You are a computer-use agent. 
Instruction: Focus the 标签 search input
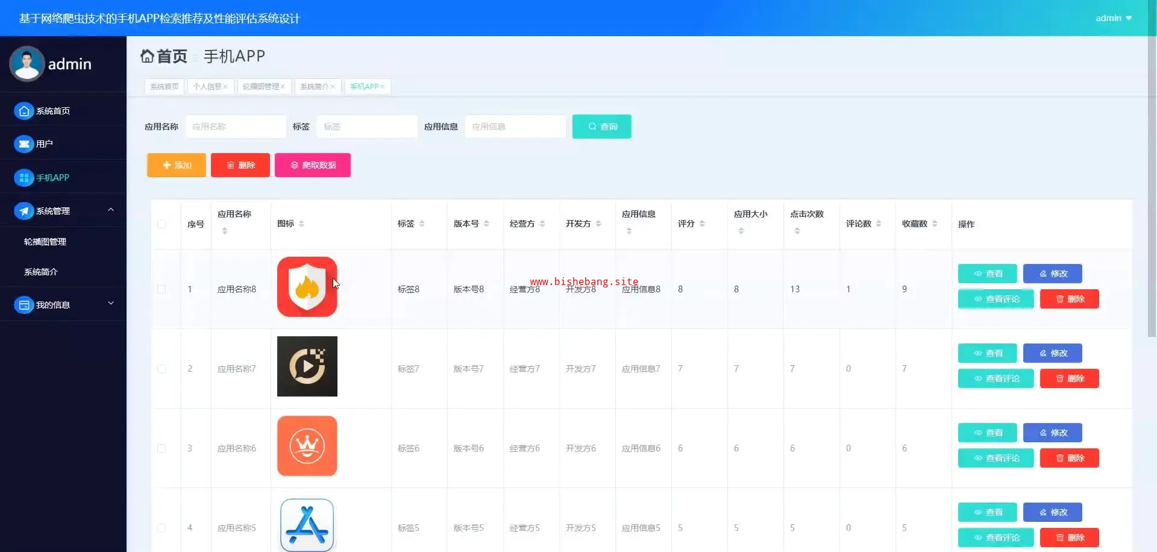point(367,127)
